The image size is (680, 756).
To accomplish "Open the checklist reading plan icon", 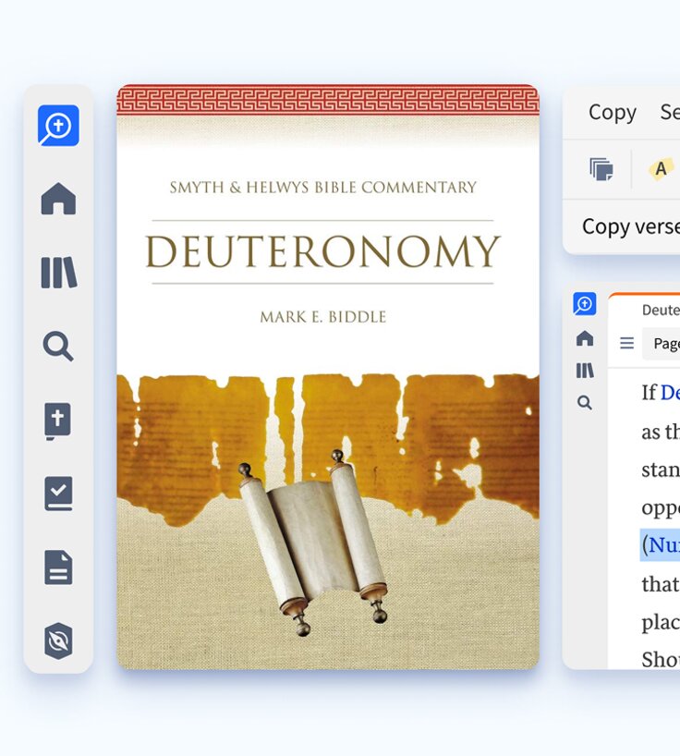I will [58, 494].
